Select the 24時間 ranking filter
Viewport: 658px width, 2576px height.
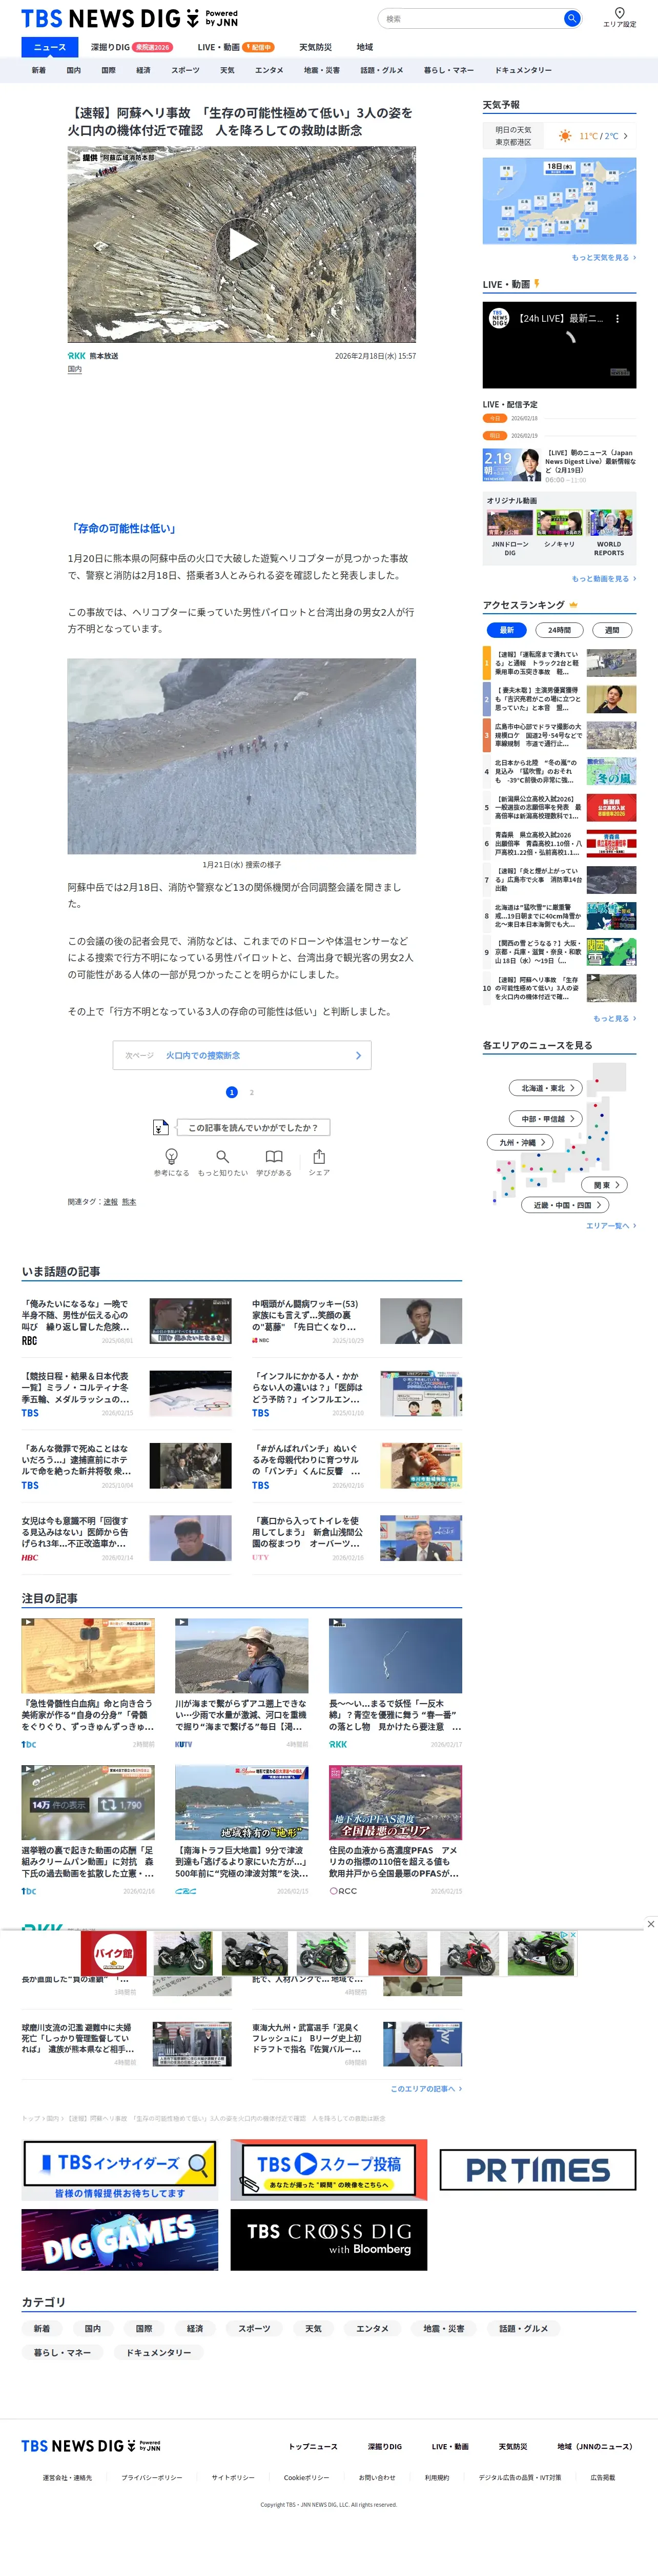coord(559,630)
